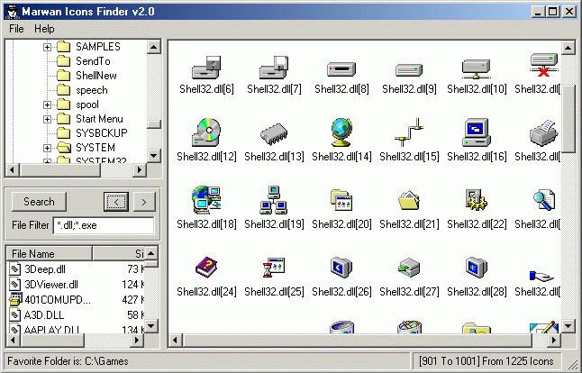Select the ShellNew folder in tree
The image size is (582, 373).
[96, 76]
